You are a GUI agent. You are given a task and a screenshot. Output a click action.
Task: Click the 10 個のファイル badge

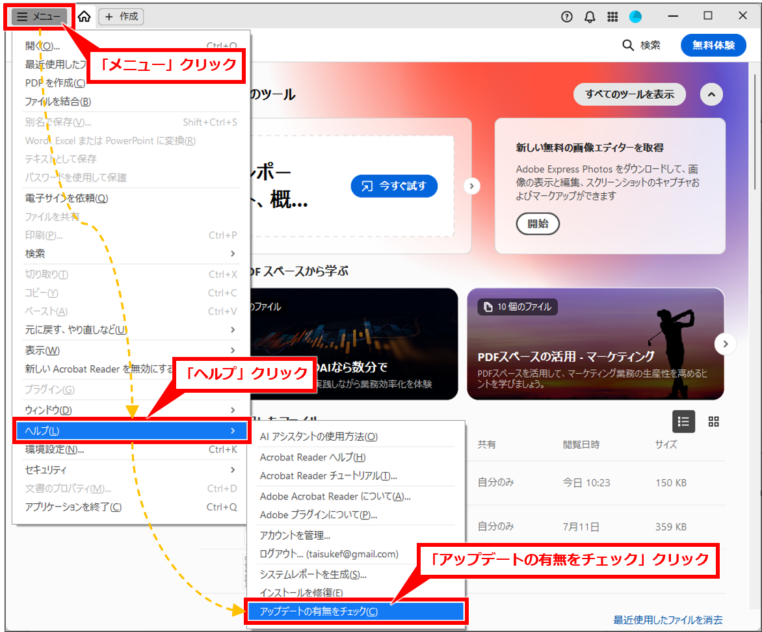click(x=518, y=307)
